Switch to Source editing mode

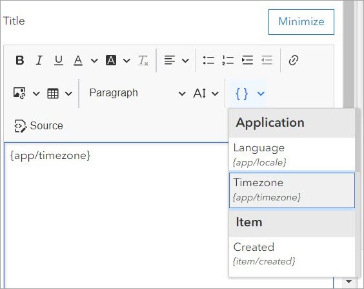pyautogui.click(x=39, y=126)
